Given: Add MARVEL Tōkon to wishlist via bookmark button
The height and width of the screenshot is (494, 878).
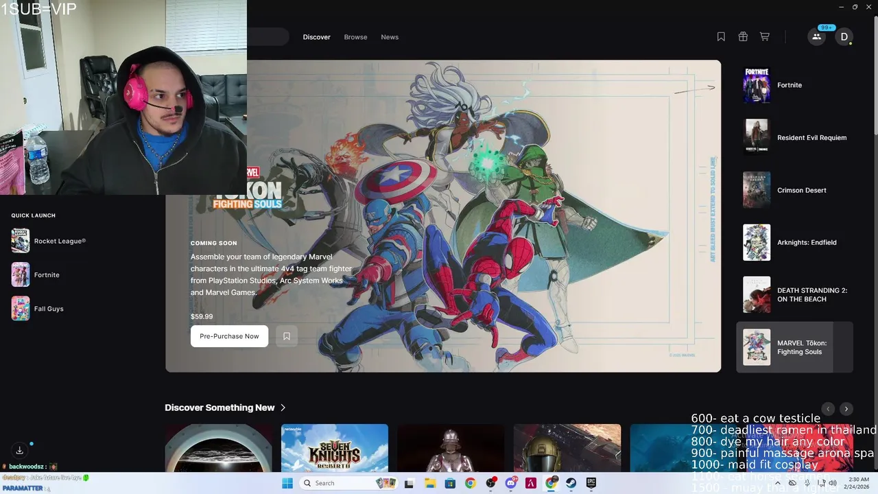Looking at the screenshot, I should pos(287,336).
